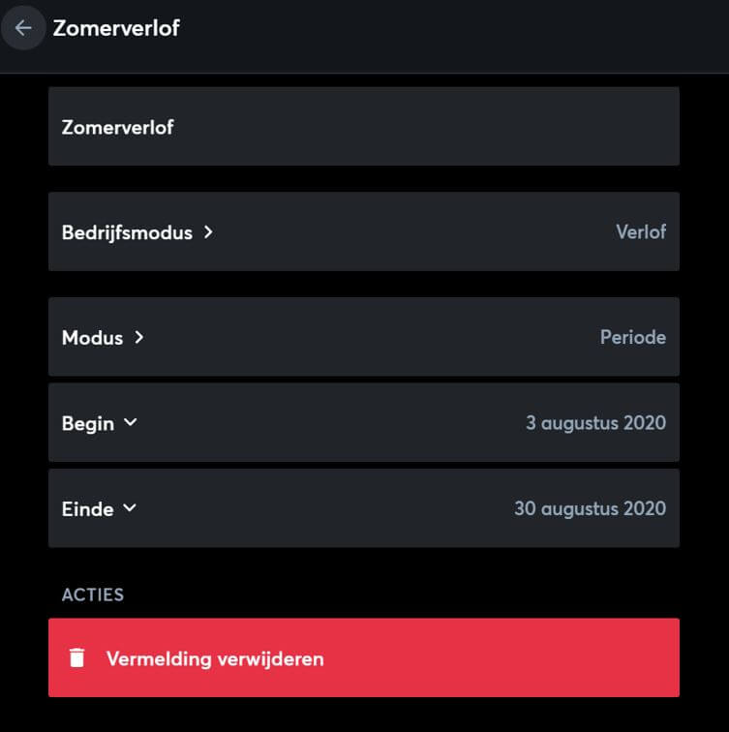Click the trash can icon
Viewport: 729px width, 732px height.
pyautogui.click(x=76, y=658)
